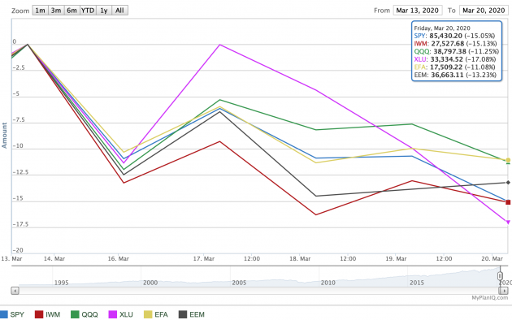The image size is (512, 320).
Task: Toggle SPY series in legend
Action: click(12, 314)
